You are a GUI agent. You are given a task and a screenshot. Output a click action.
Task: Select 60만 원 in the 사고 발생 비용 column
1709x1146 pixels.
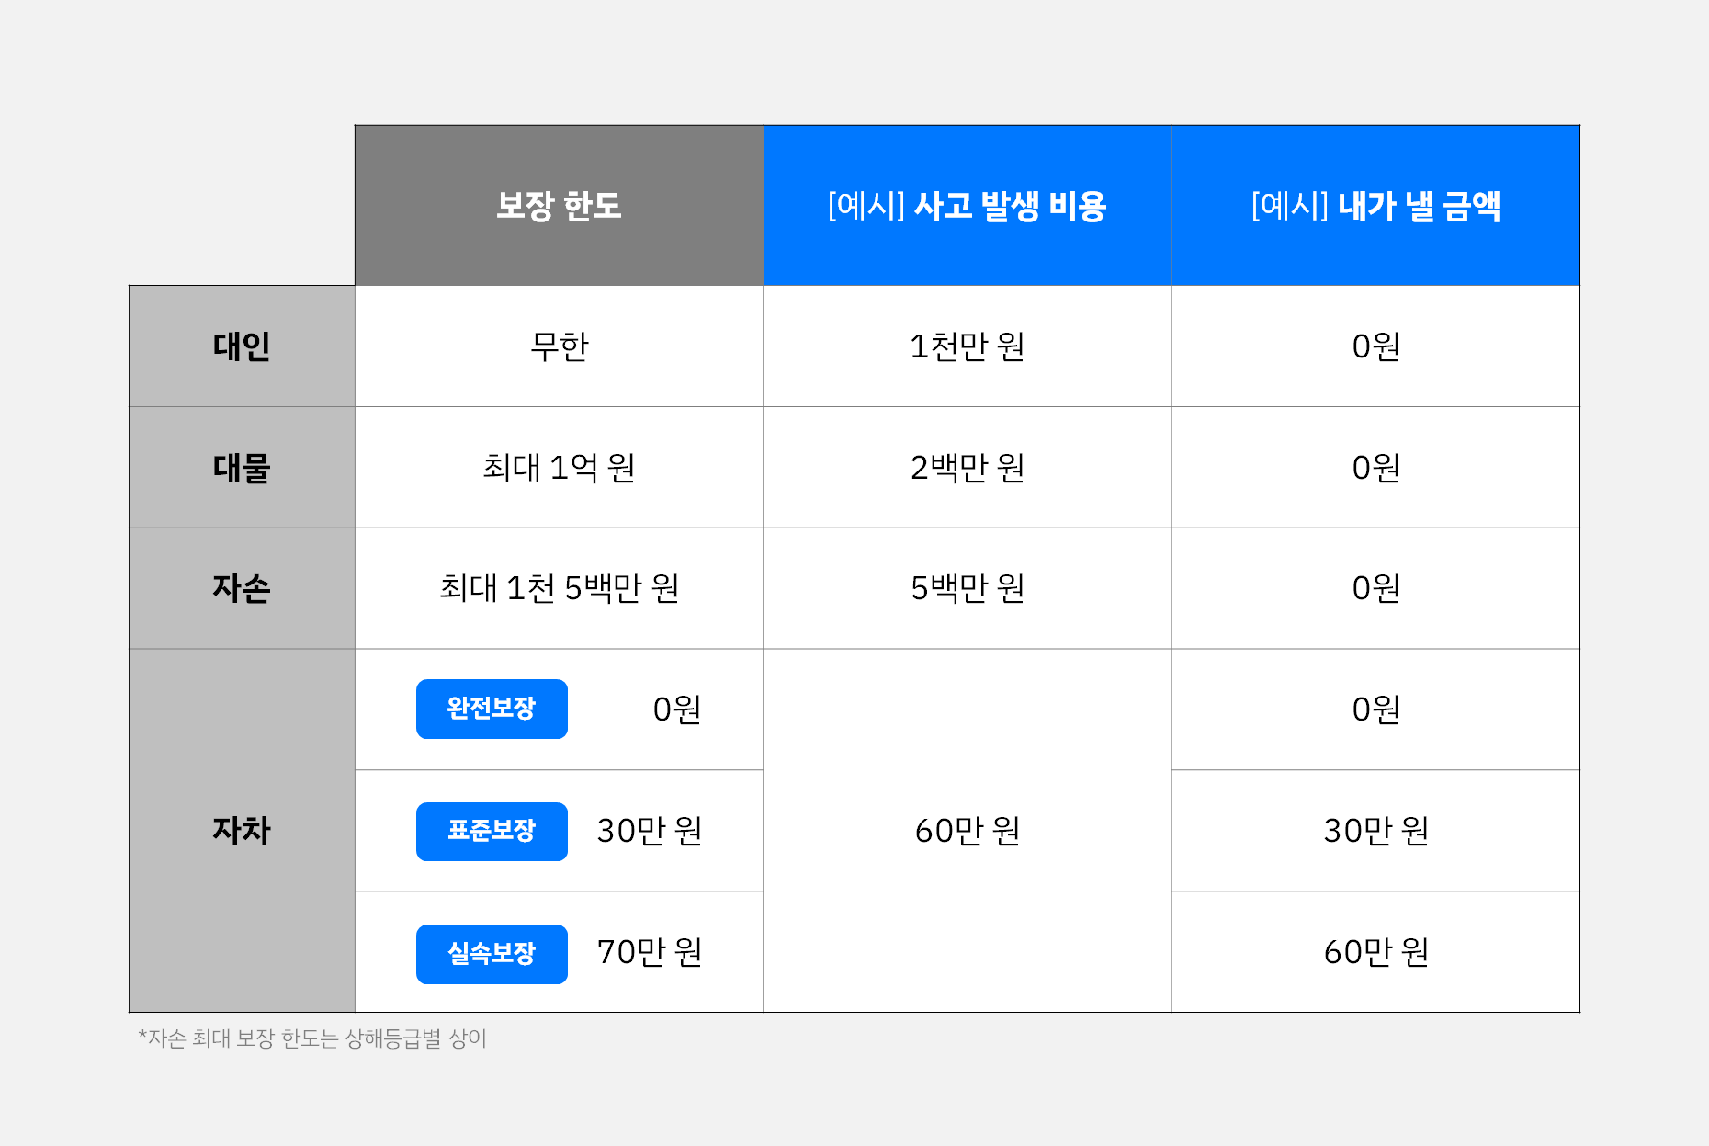(967, 831)
